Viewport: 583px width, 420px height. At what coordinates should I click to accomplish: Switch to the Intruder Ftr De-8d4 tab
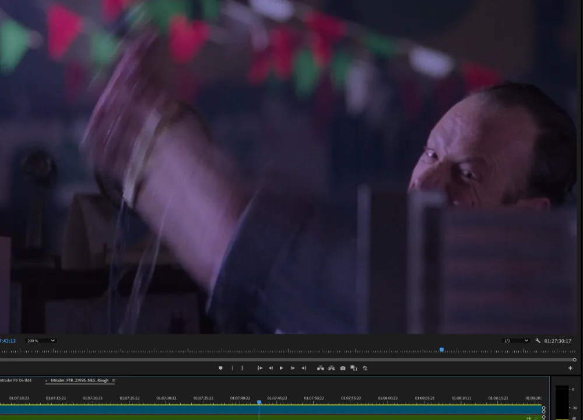pos(16,380)
